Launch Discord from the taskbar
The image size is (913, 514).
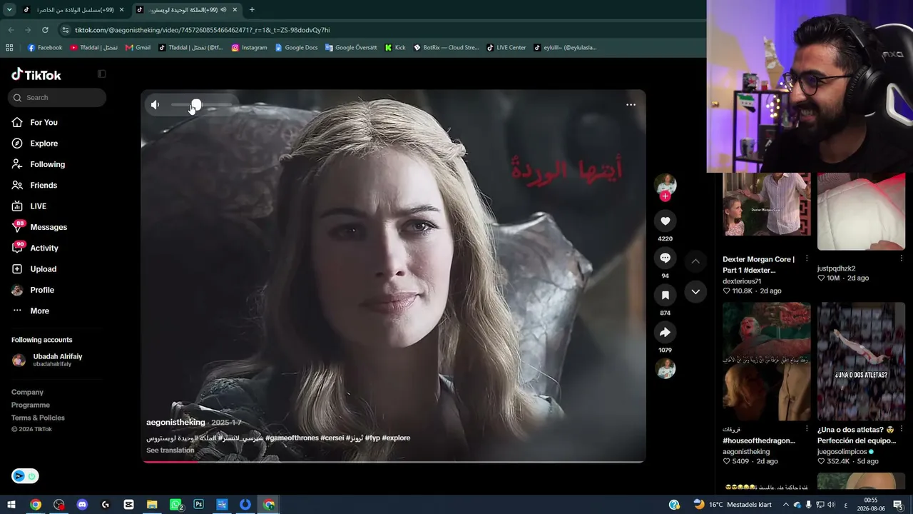coord(82,505)
